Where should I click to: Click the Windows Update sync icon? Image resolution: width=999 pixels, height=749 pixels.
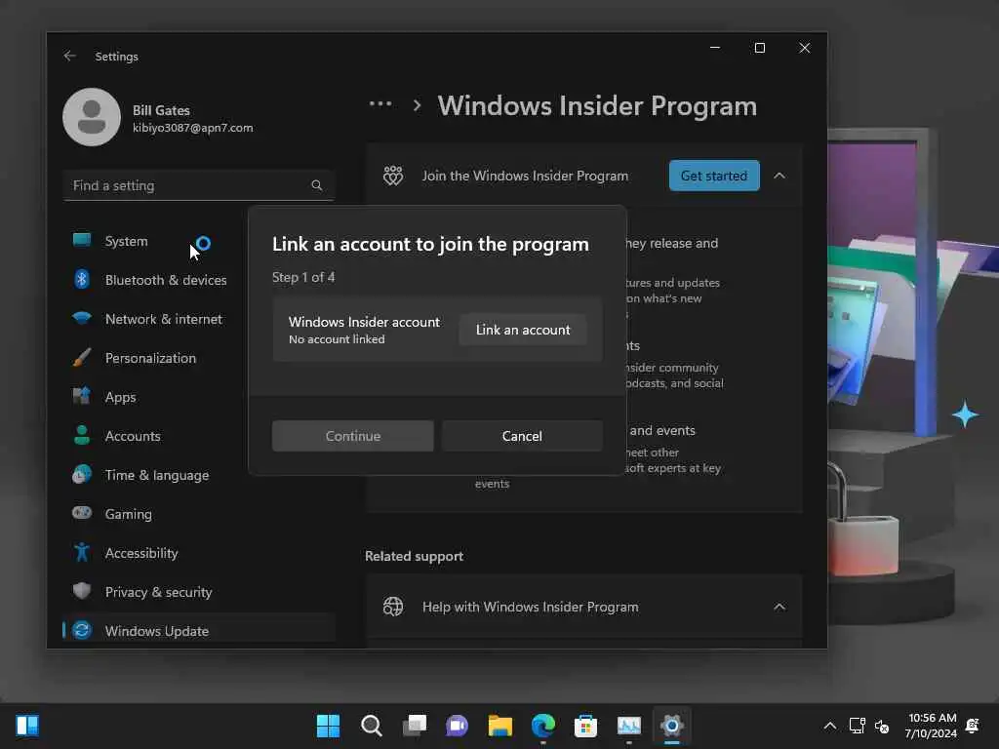click(x=82, y=631)
